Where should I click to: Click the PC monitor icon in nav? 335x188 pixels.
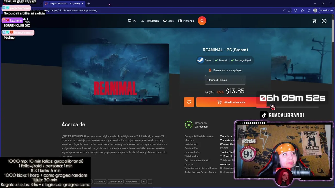coord(130,21)
